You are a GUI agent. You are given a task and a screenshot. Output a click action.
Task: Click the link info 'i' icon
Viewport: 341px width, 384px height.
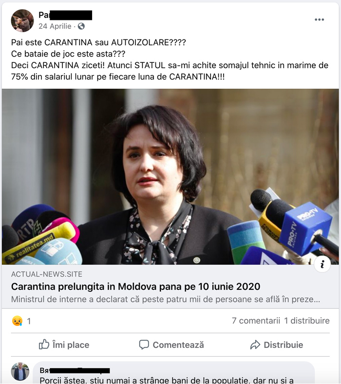322,264
